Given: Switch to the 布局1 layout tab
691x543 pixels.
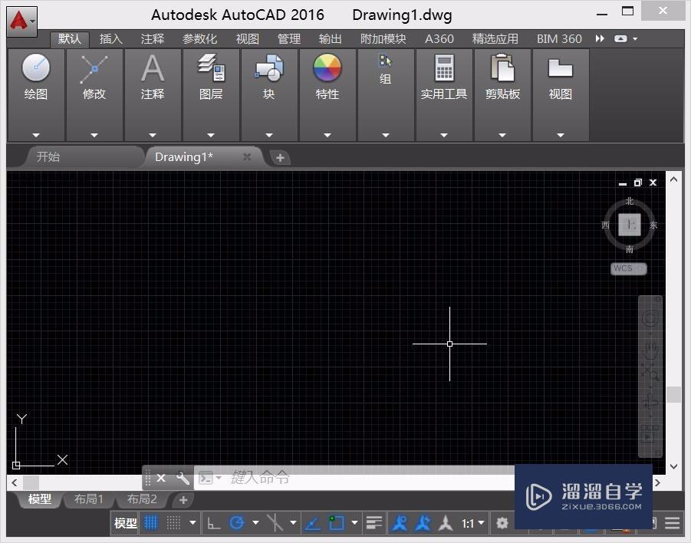Looking at the screenshot, I should (x=88, y=499).
